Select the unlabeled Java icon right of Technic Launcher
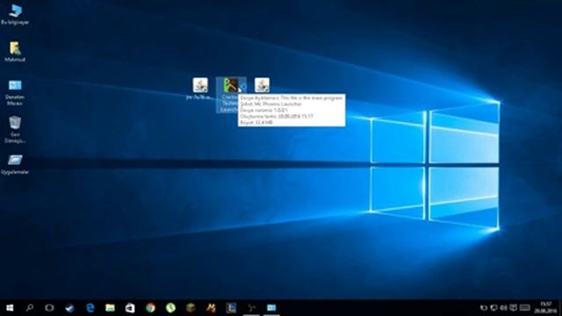 coord(262,85)
